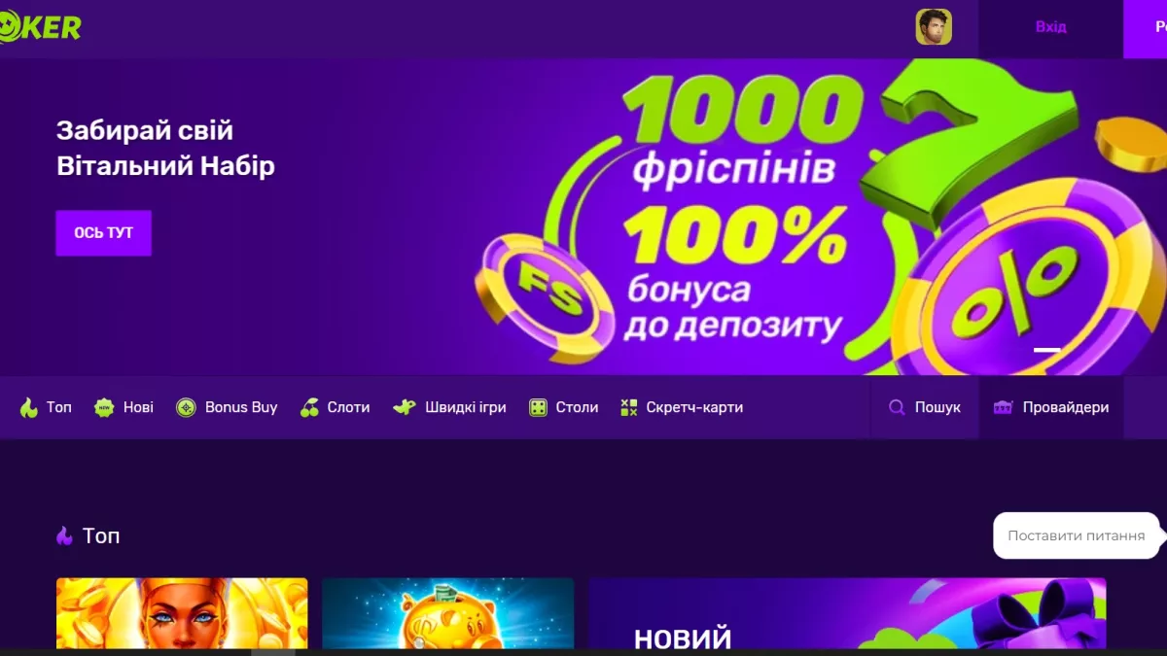Click the magnifier icon for Пошук

897,407
